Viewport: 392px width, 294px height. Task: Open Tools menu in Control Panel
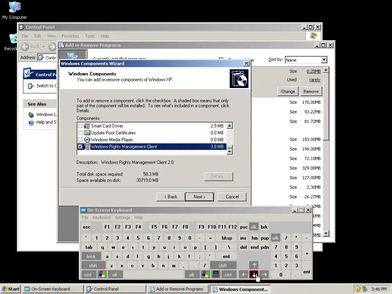pyautogui.click(x=90, y=36)
